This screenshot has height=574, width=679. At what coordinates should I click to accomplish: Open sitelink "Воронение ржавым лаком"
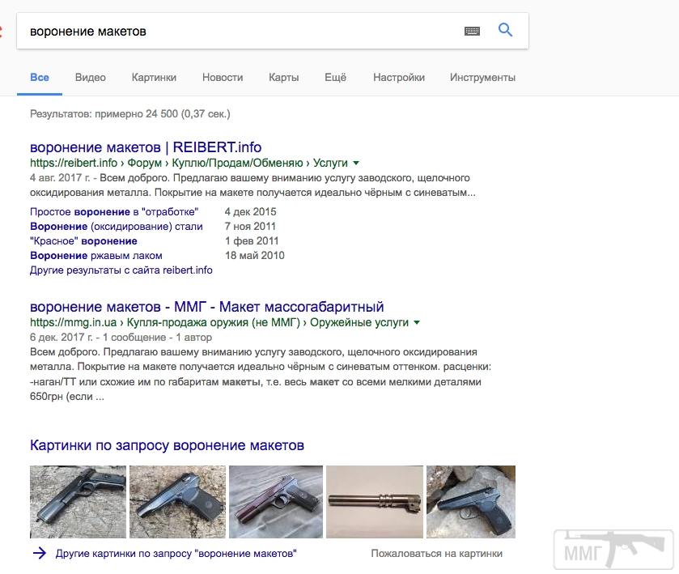[x=96, y=256]
